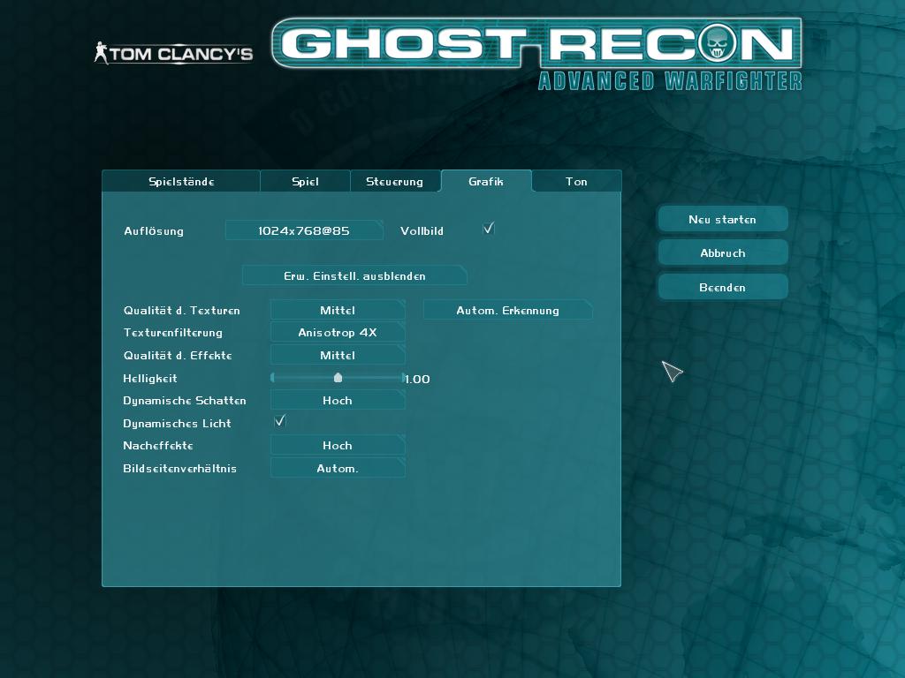The height and width of the screenshot is (678, 905).
Task: Open Texturenfilterung dropdown set to Anisotrop 4X
Action: click(338, 333)
